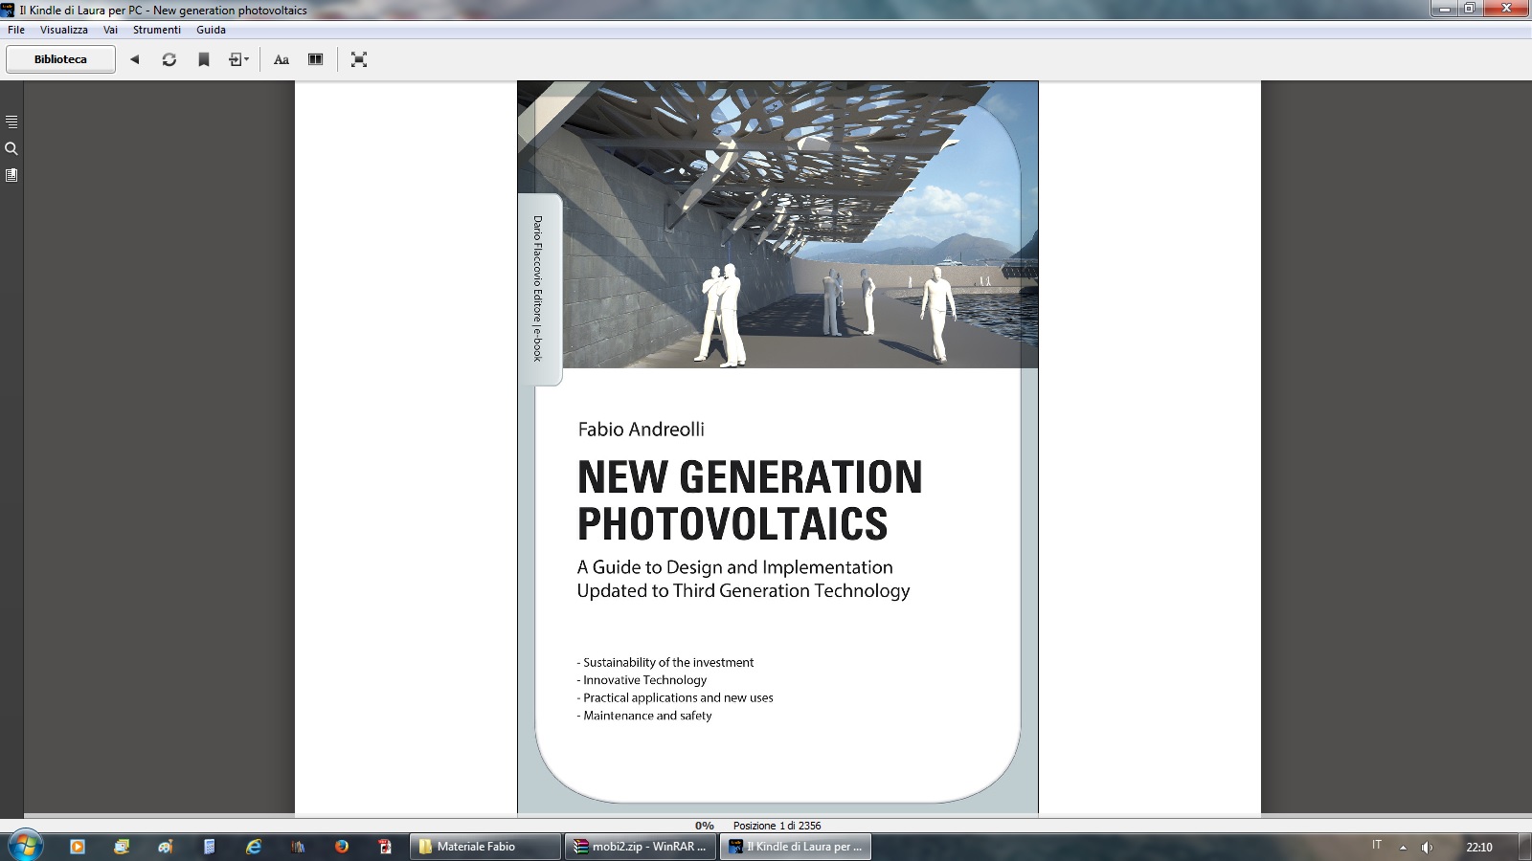Image resolution: width=1532 pixels, height=861 pixels.
Task: Select Il Kindle di Laura taskbar button
Action: coord(797,847)
